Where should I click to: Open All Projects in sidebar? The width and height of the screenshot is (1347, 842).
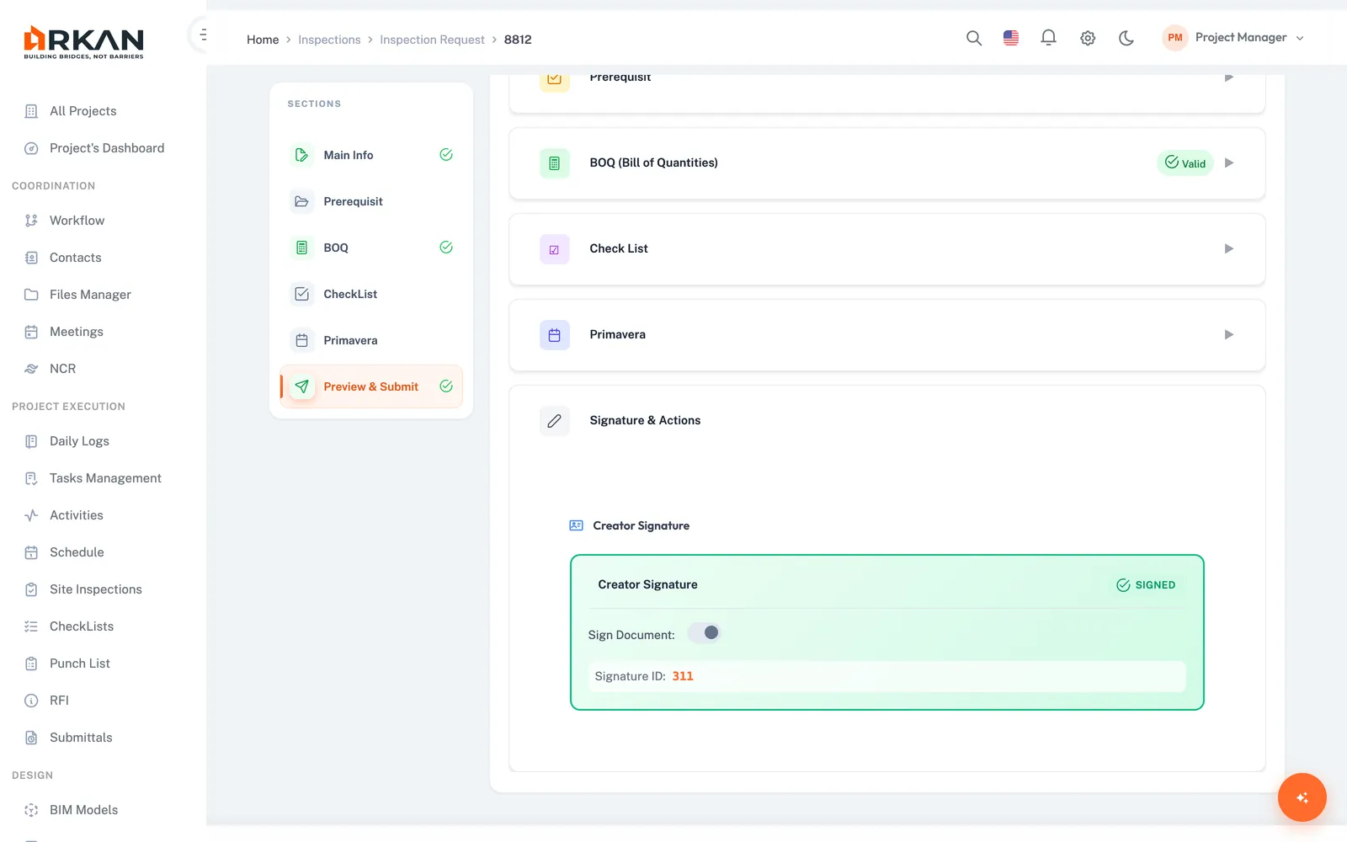tap(83, 111)
